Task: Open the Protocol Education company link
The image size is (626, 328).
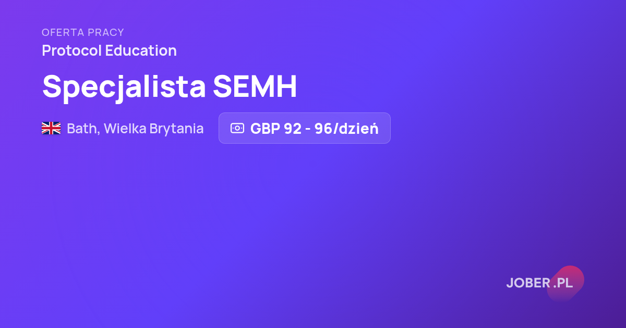Action: (109, 51)
